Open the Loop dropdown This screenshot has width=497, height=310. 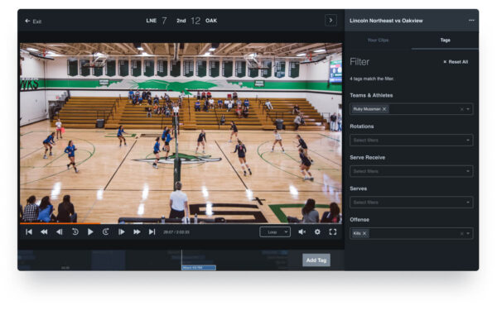pos(275,231)
